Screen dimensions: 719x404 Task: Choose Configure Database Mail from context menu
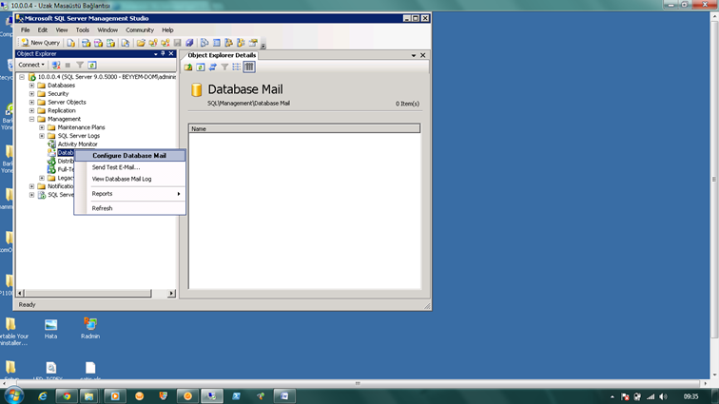(129, 156)
